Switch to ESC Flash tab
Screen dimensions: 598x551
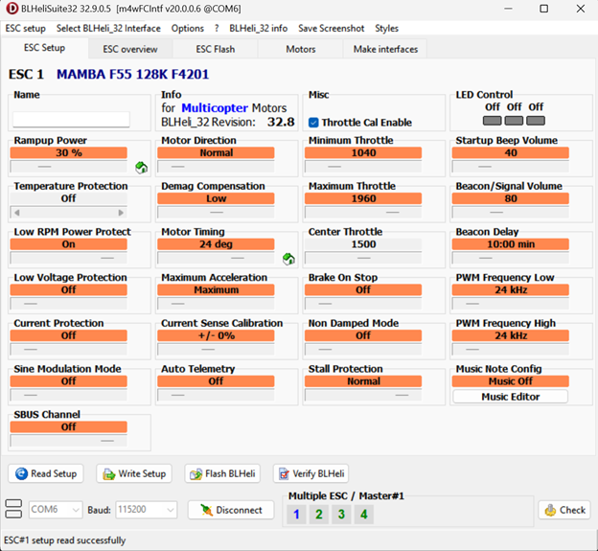tap(215, 49)
